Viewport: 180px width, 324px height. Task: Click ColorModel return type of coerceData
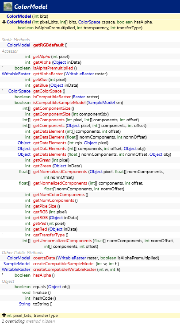(19, 258)
